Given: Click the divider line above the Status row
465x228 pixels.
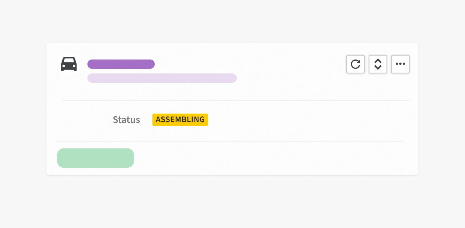Looking at the screenshot, I should tap(236, 101).
